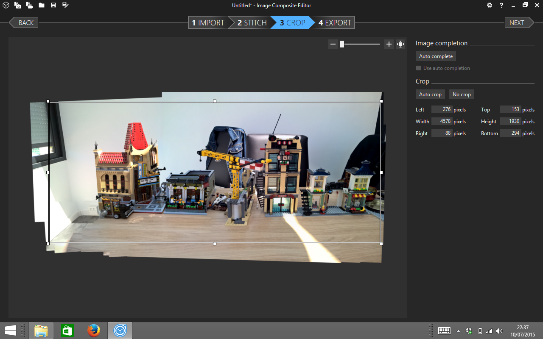Click the BACK arrow button

[x=23, y=23]
